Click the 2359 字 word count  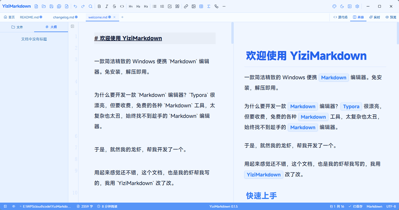click(85, 206)
